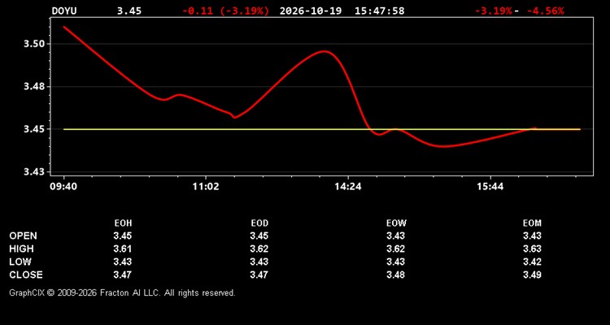Click the EOH CLOSE value 3.47
Screen dimensions: 610x325
[x=123, y=275]
